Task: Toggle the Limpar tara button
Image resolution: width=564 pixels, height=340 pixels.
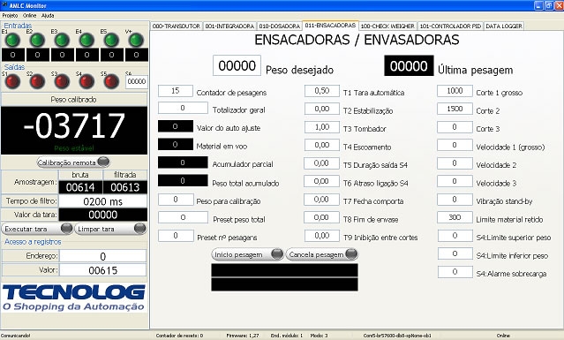Action: [111, 229]
